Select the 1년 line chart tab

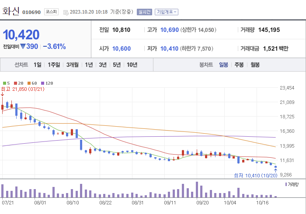[89, 65]
